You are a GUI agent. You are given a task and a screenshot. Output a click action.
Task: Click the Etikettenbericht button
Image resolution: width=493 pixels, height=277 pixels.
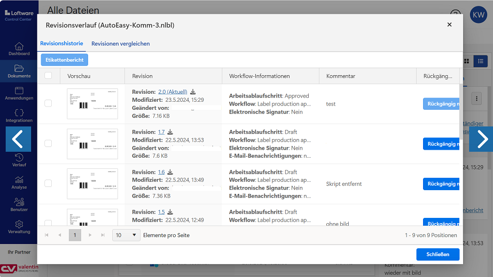[x=64, y=60]
